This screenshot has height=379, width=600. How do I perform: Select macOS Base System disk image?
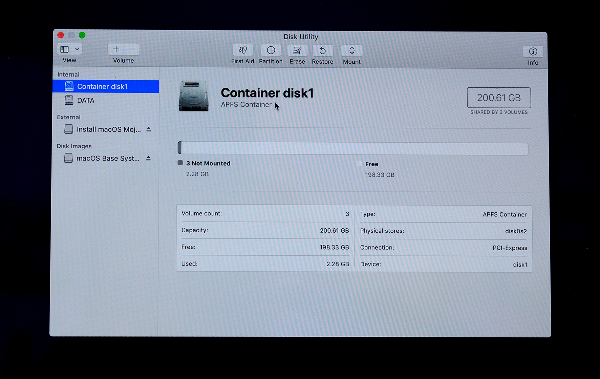pos(108,159)
